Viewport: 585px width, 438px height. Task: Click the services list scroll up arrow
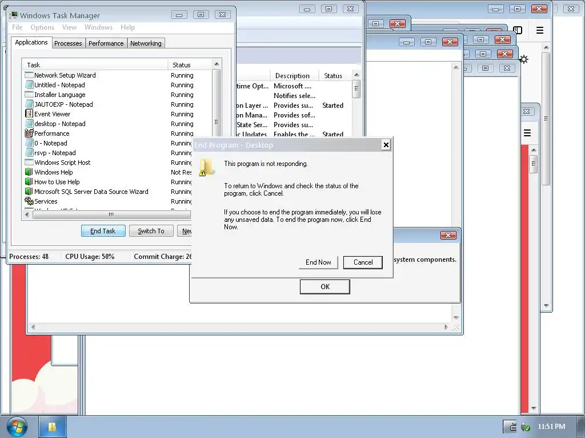[x=356, y=75]
